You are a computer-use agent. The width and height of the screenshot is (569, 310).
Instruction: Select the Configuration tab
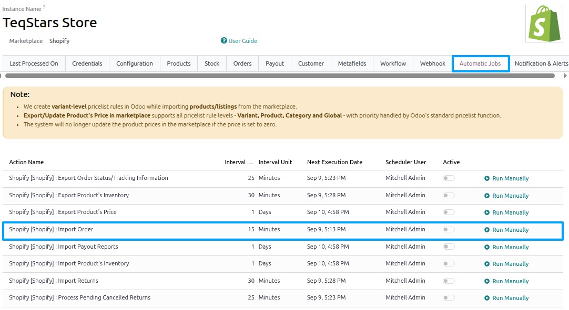click(x=134, y=63)
